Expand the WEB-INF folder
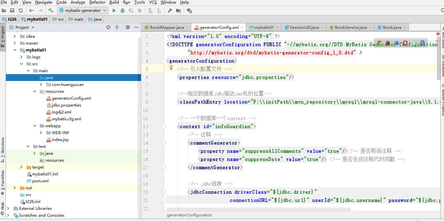Viewport: 444px width, 221px height. point(41,133)
